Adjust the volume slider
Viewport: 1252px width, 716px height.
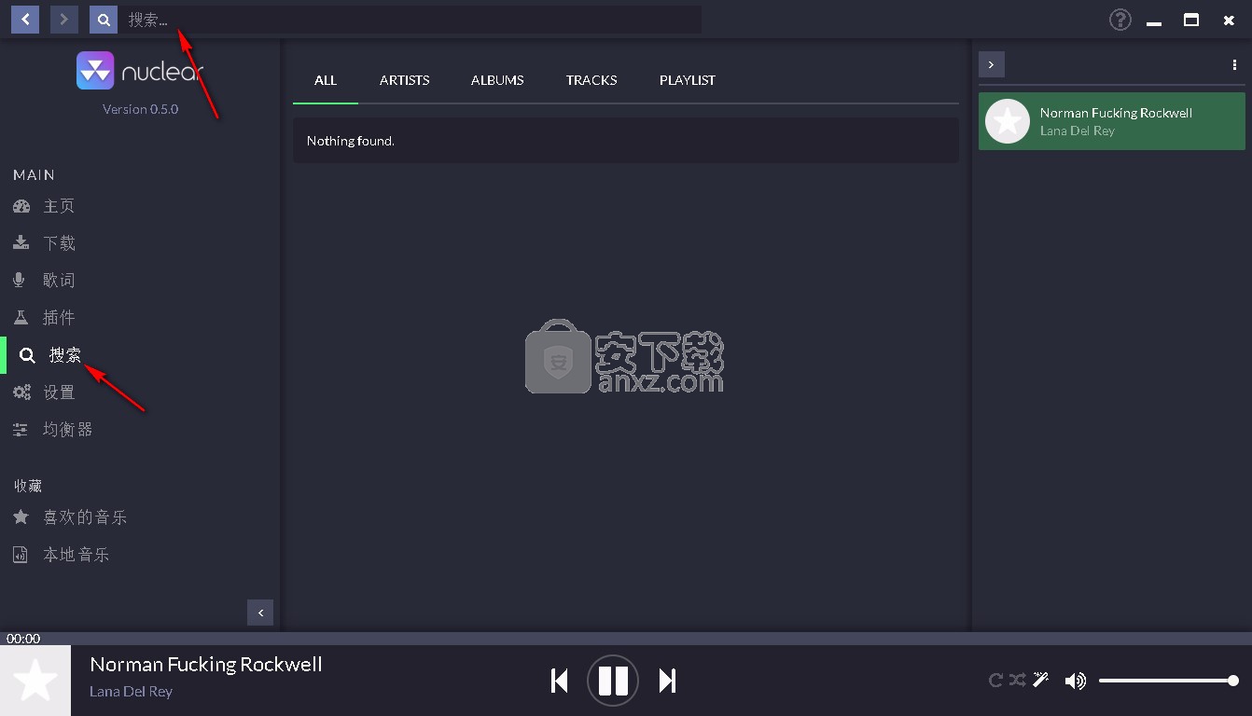(1168, 681)
